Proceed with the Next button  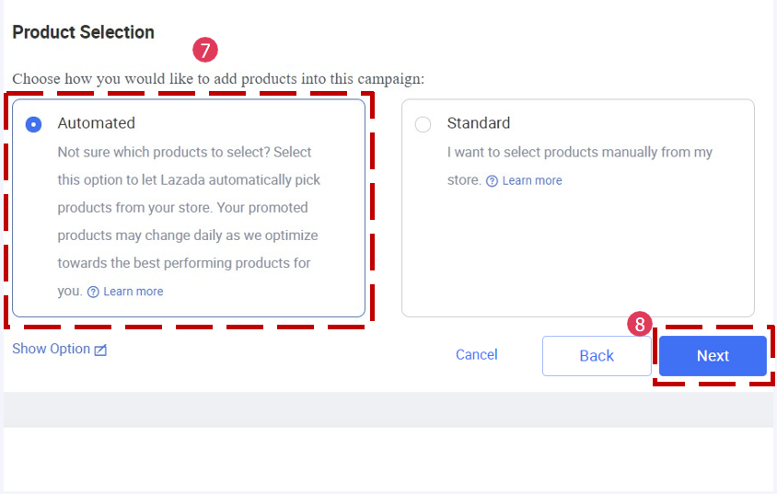(x=713, y=356)
